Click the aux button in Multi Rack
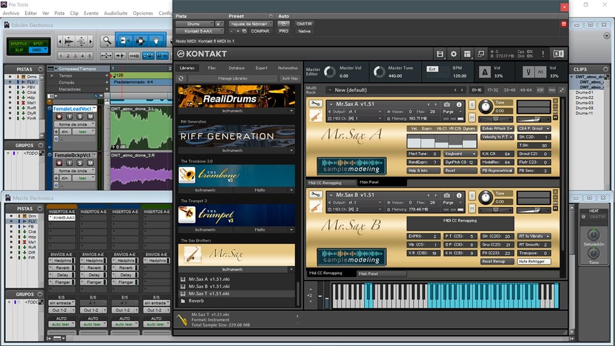This screenshot has height=346, width=615. pyautogui.click(x=552, y=90)
